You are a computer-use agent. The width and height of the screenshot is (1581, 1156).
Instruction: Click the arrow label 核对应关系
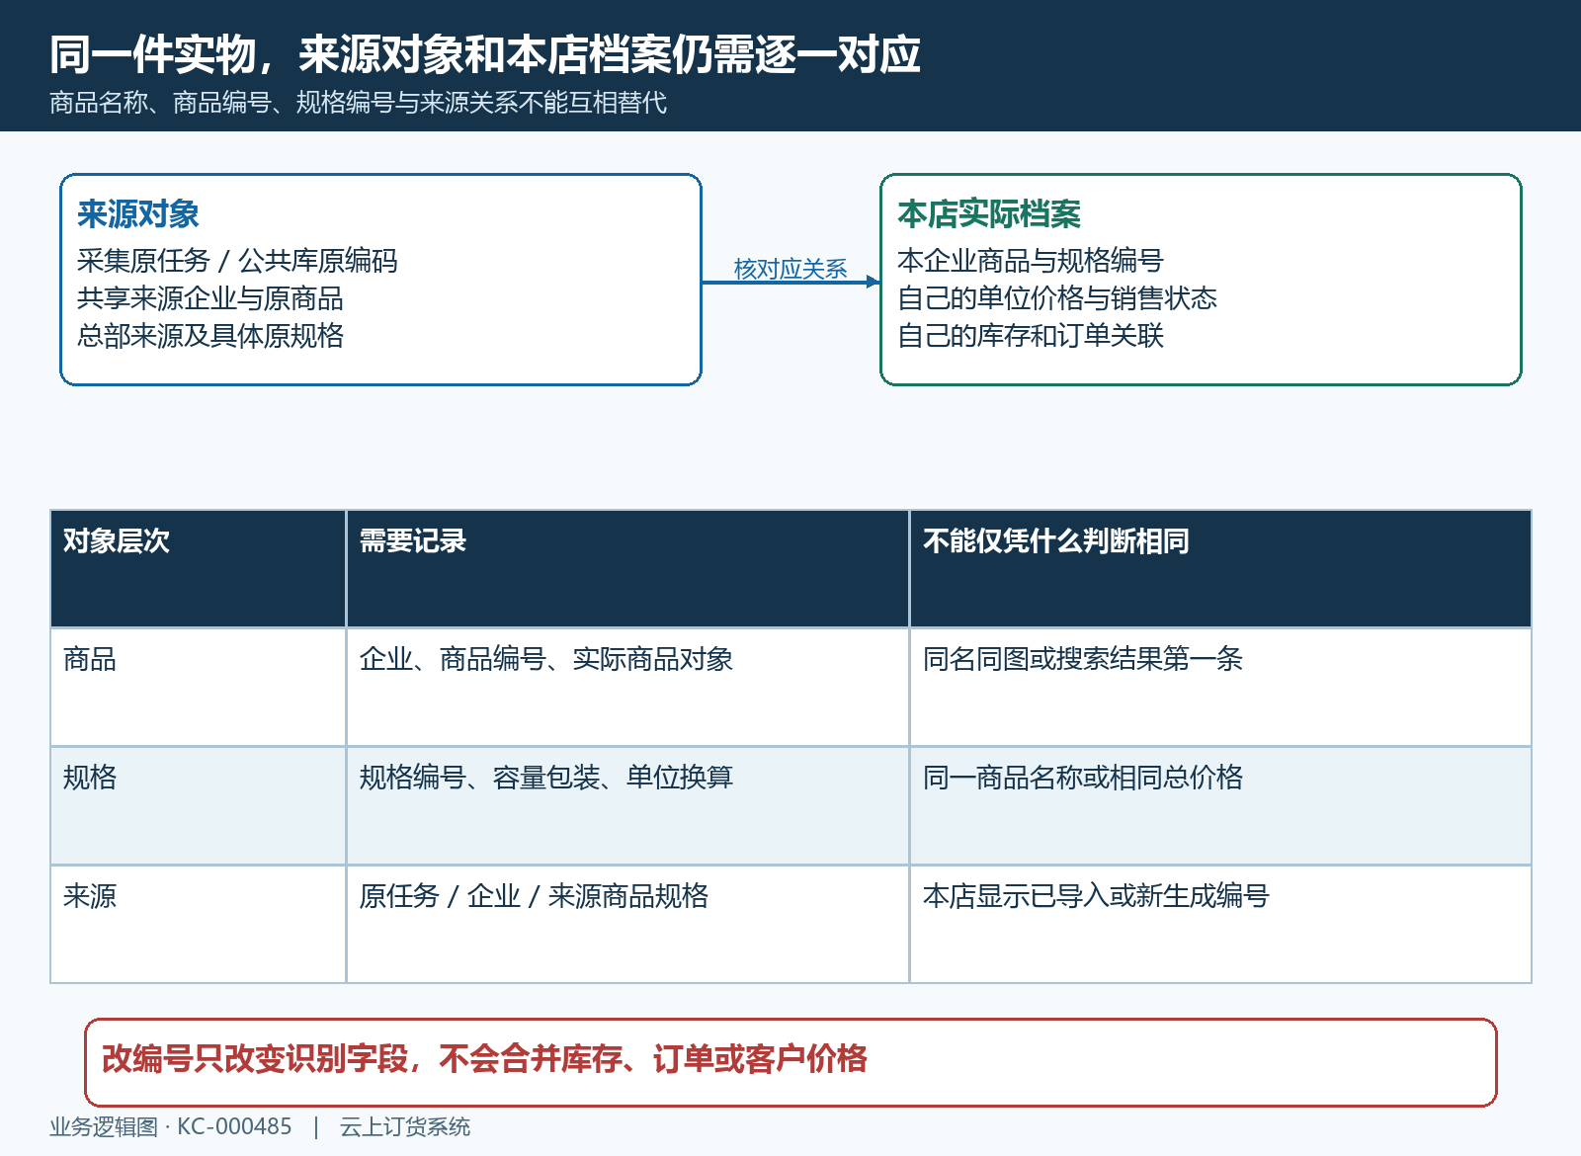point(790,269)
